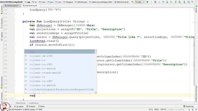Click the pi icon in the completion popup

(96, 92)
